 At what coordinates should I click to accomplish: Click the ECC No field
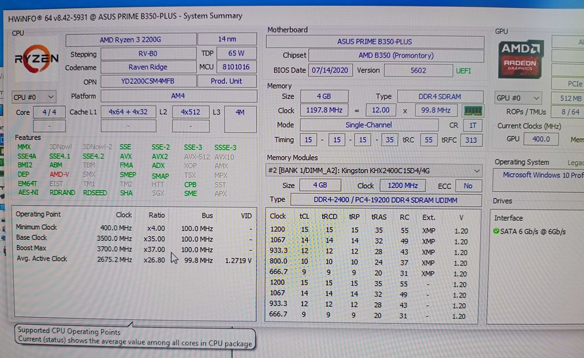[468, 186]
